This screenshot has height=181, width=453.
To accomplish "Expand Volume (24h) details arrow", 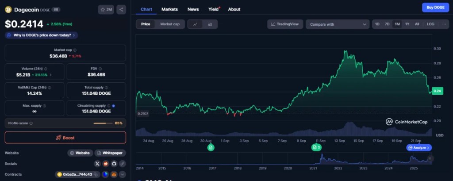I will [51, 75].
